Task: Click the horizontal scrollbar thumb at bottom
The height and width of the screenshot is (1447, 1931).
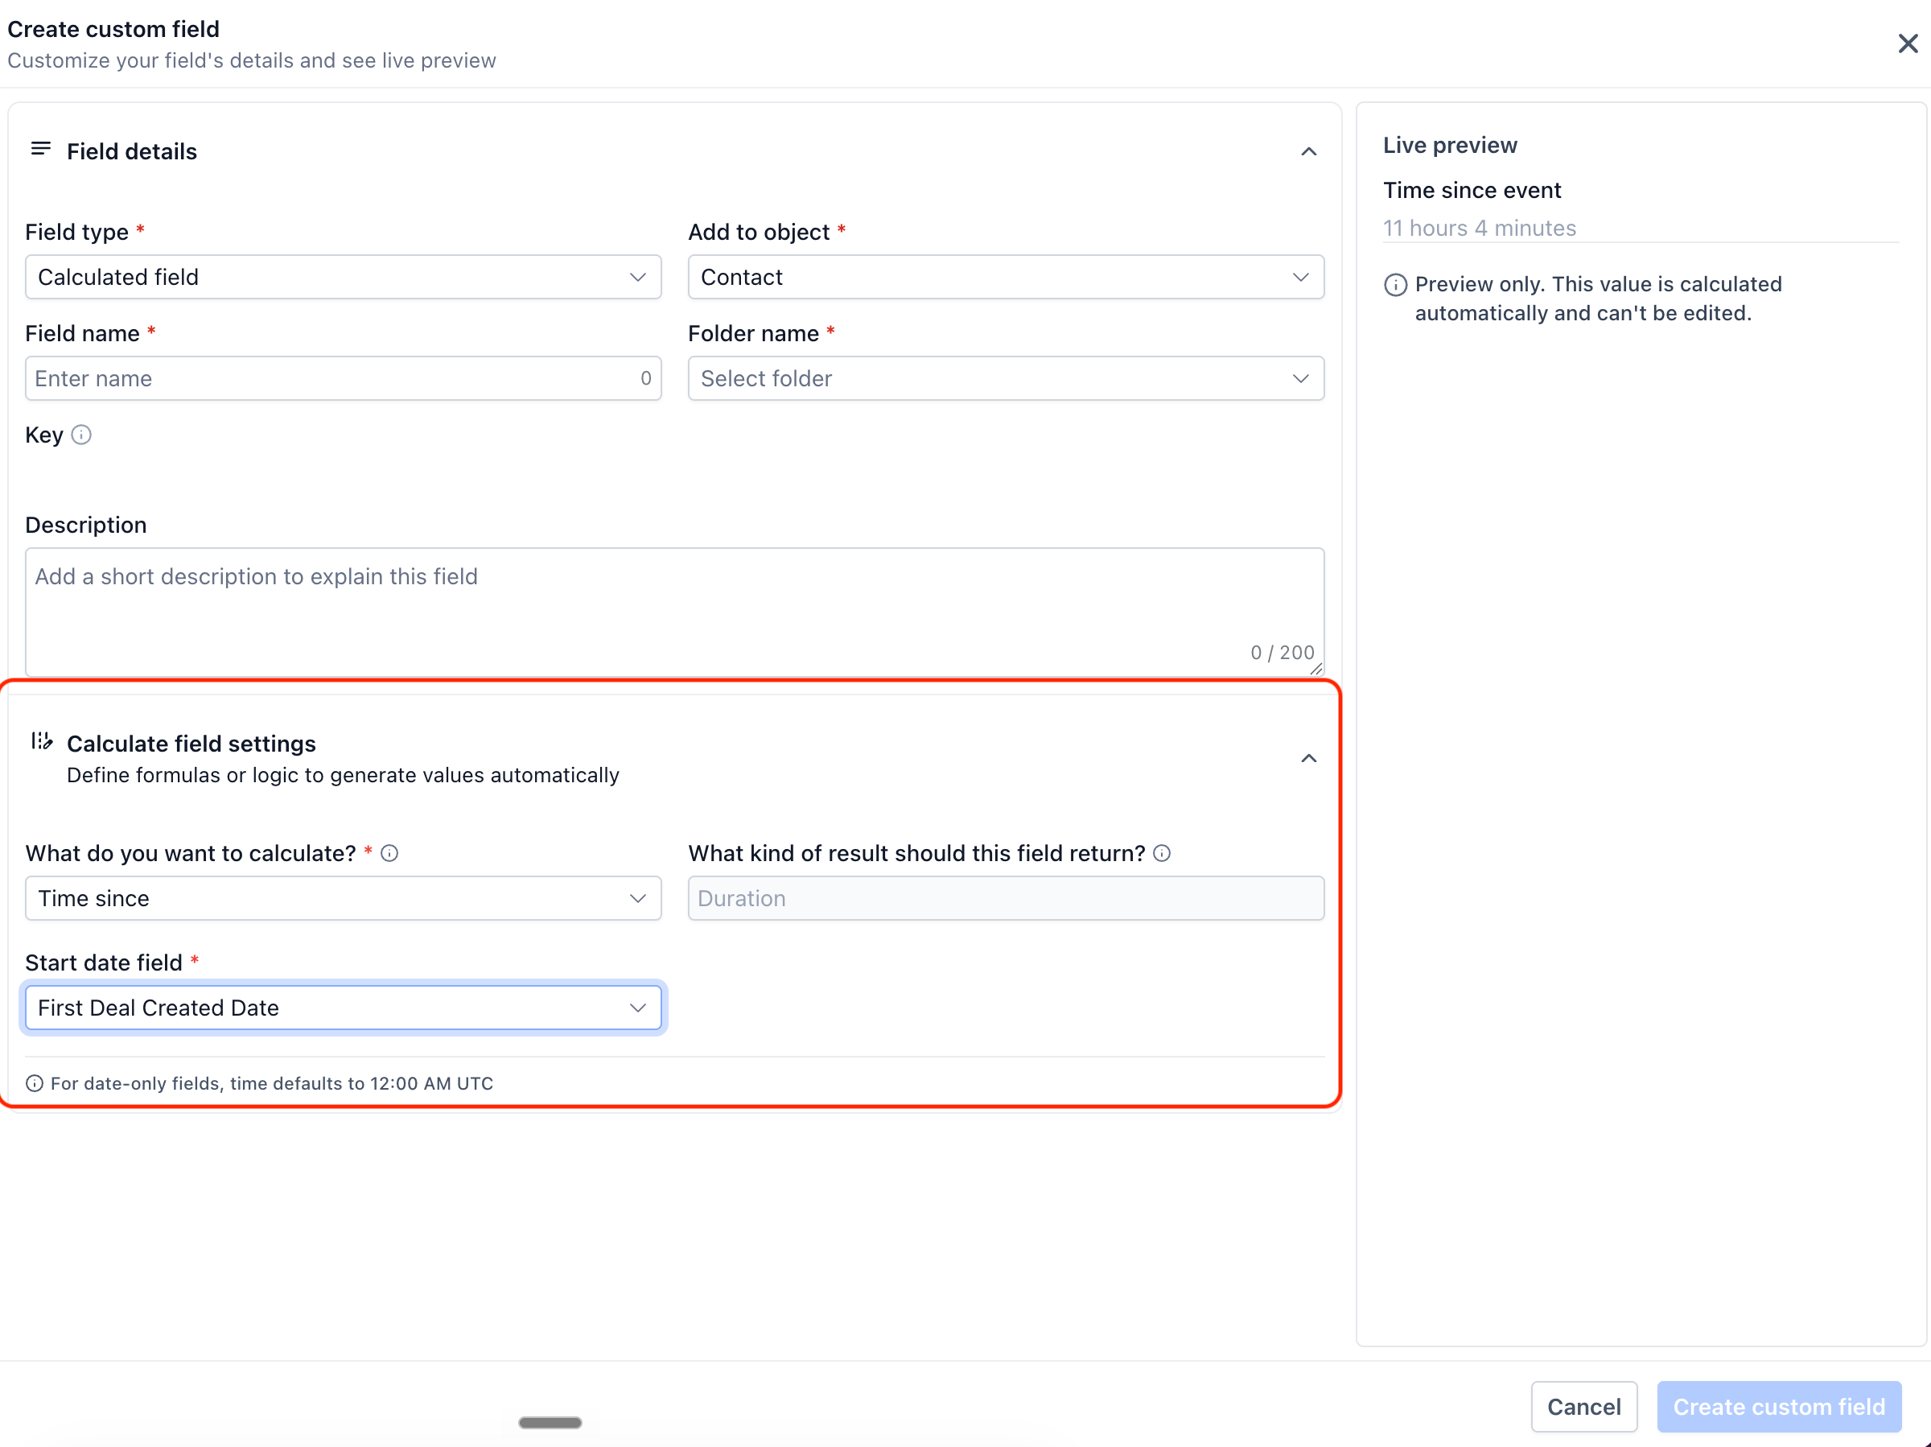Action: coord(550,1423)
